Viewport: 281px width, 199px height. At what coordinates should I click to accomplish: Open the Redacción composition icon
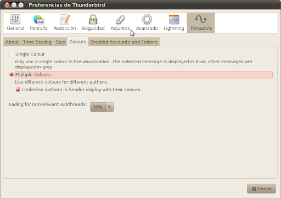click(x=65, y=23)
